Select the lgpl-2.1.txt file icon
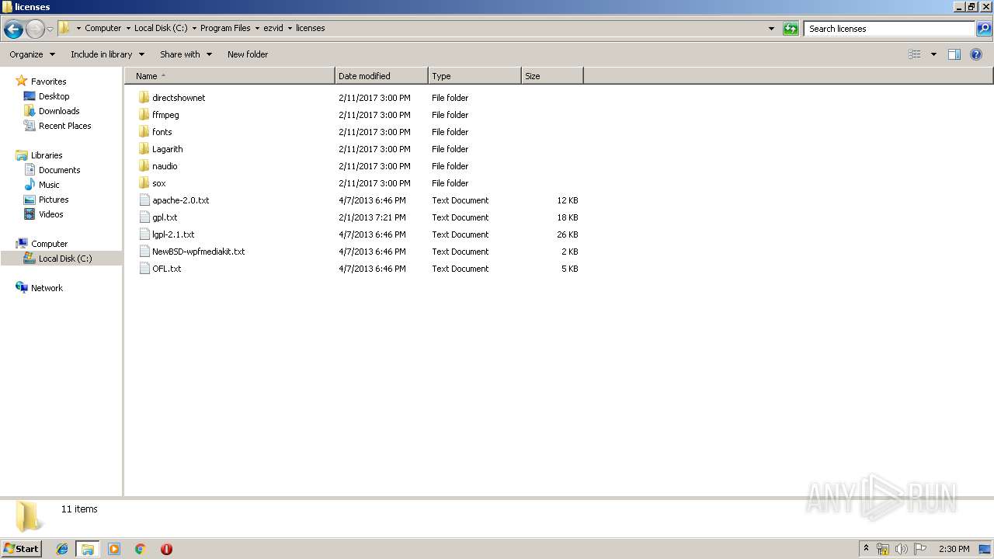The height and width of the screenshot is (559, 994). click(x=144, y=234)
